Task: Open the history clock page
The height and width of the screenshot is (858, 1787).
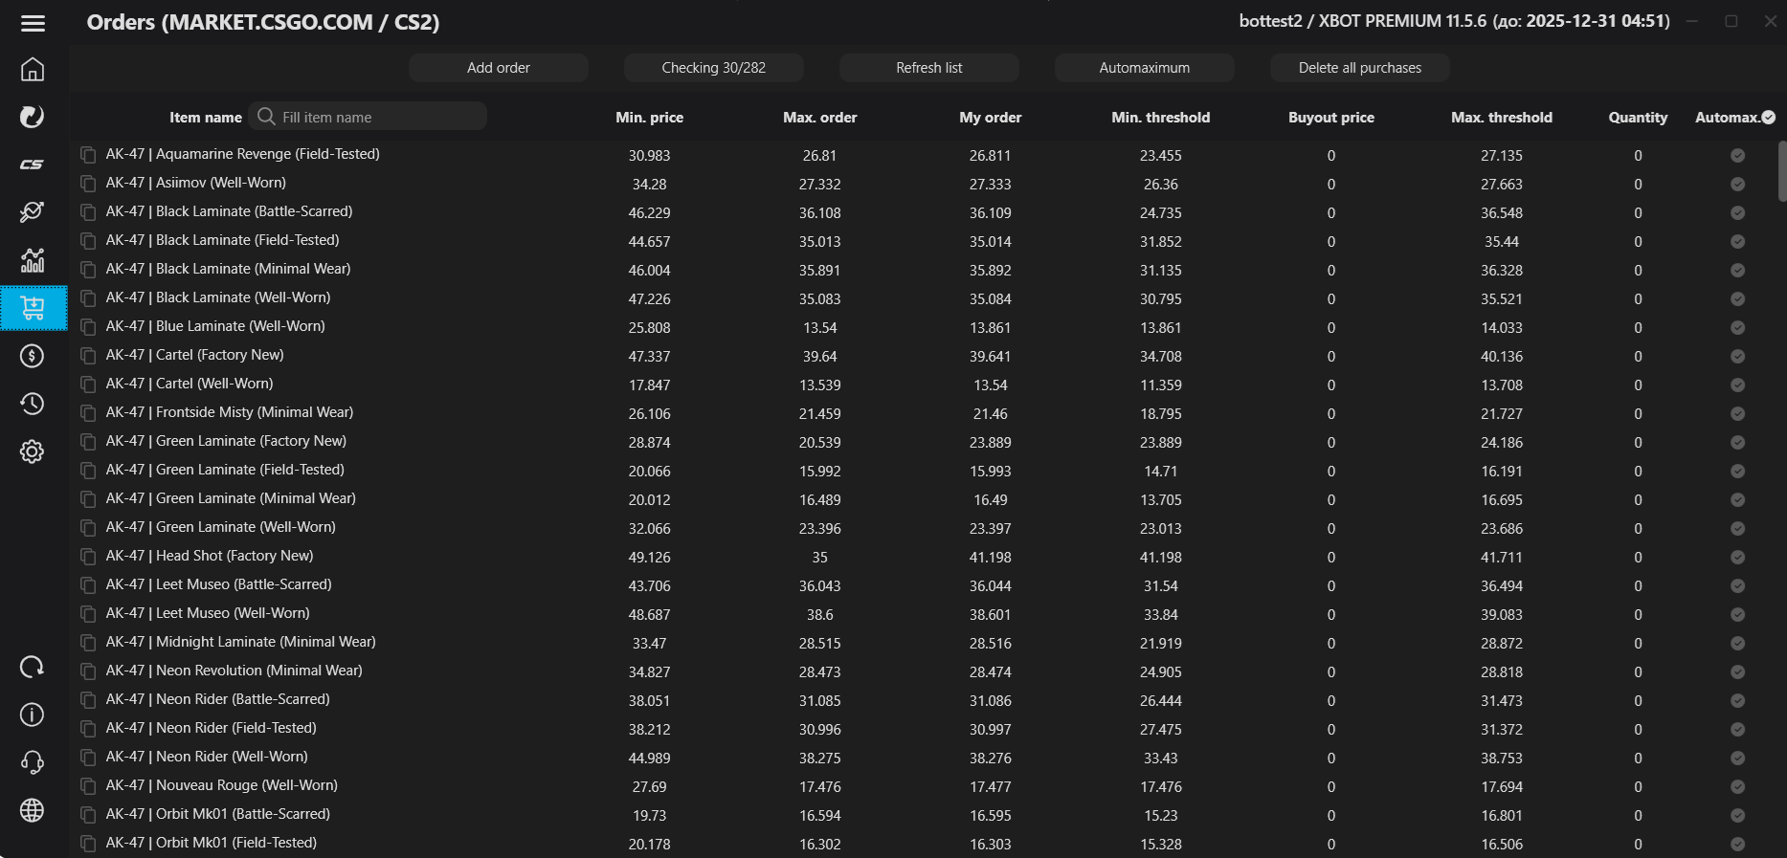Action: [33, 404]
